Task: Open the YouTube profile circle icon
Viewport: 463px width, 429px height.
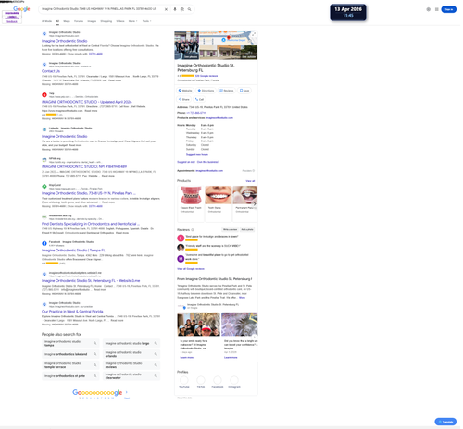Action: pos(184,380)
